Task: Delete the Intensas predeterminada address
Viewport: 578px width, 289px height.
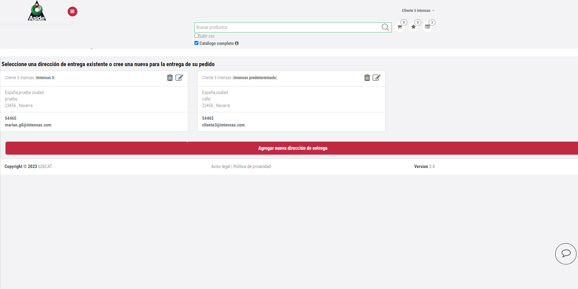Action: pos(367,78)
